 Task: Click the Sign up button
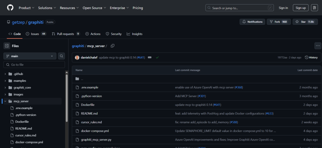[301, 8]
